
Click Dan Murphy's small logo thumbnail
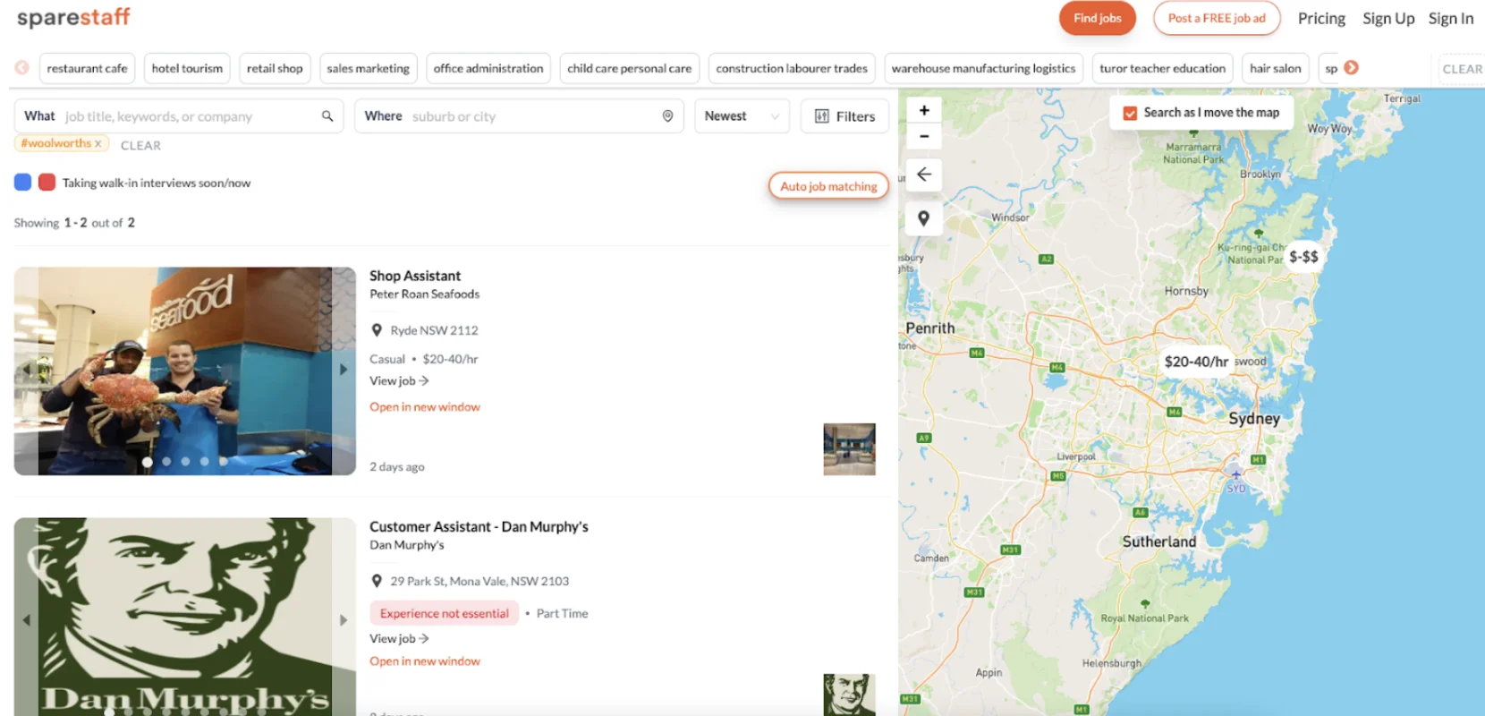pyautogui.click(x=849, y=695)
